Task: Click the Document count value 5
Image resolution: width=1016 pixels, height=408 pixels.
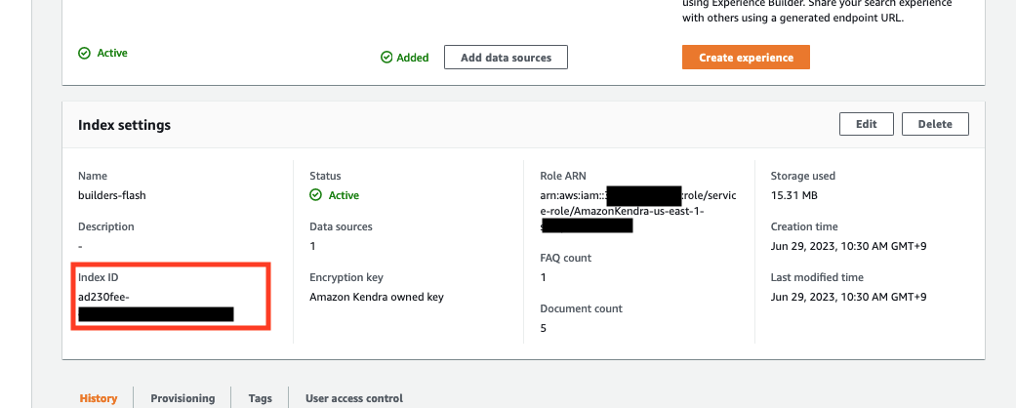Action: 543,328
